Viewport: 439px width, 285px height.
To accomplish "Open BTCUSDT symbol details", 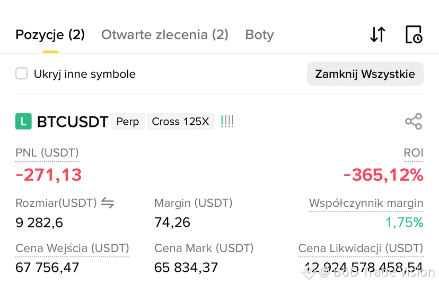I will 73,122.
